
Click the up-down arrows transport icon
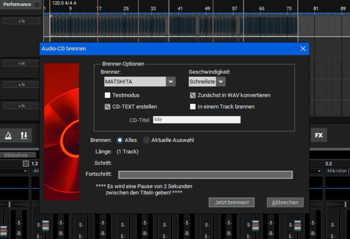[x=24, y=135]
